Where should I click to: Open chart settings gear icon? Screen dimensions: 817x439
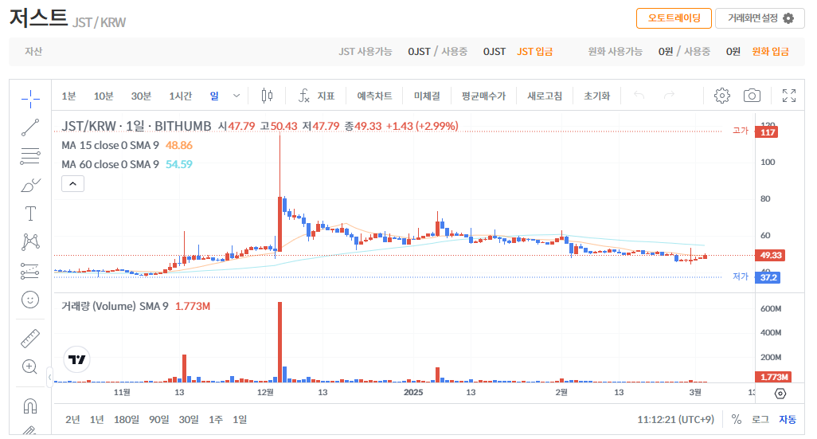721,96
